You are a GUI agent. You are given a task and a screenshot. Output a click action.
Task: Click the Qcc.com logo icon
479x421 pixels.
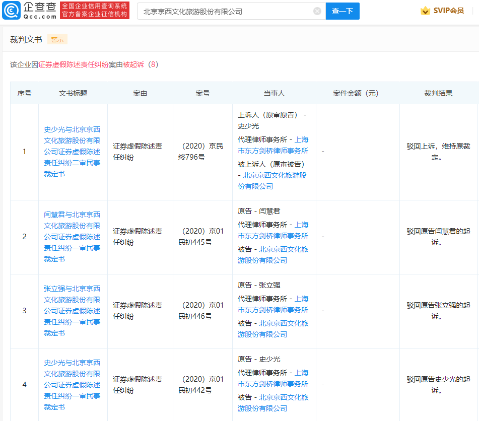(12, 11)
